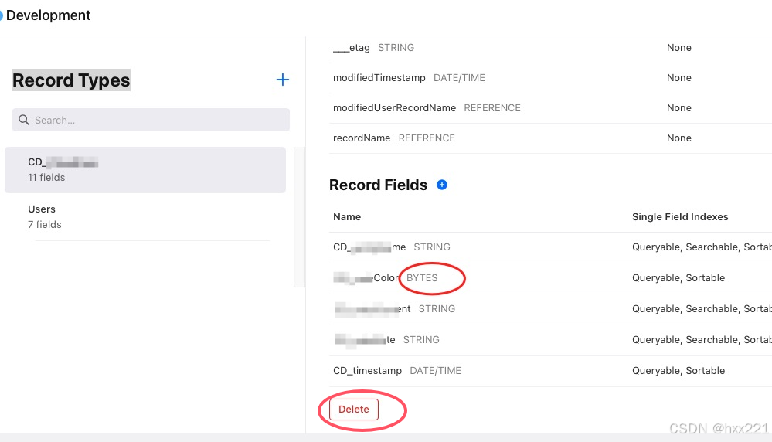Select the CD_timestamp field row
The width and height of the screenshot is (772, 442).
click(550, 371)
